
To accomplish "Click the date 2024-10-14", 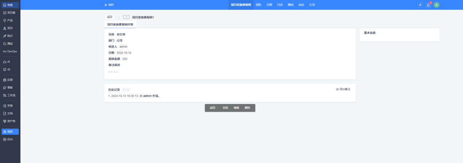I will coord(124,53).
